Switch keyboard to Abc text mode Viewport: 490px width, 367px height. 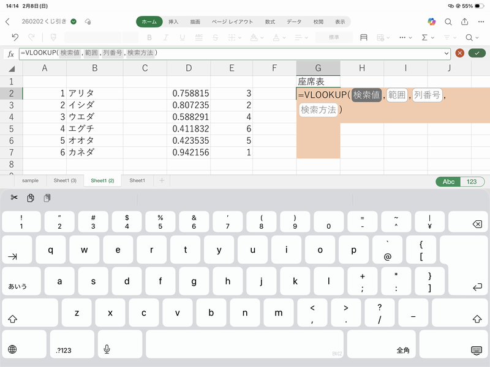(x=448, y=181)
